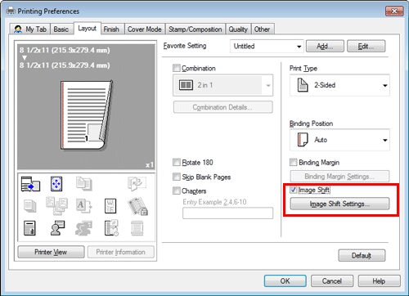This screenshot has height=296, width=409.
Task: Click the Edit... favorite button
Action: click(366, 47)
